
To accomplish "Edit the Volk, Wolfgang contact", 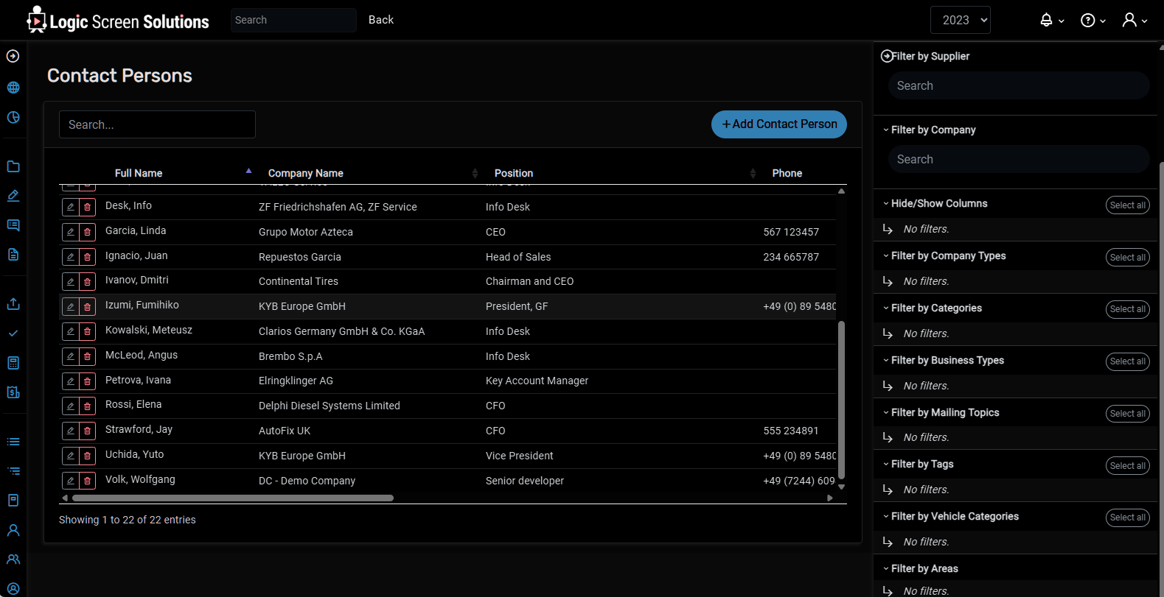I will pyautogui.click(x=71, y=481).
